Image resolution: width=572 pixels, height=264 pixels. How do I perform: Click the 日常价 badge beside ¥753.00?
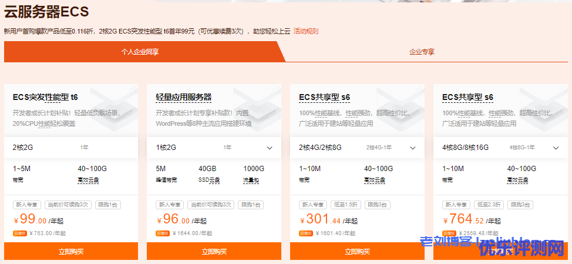pyautogui.click(x=20, y=233)
